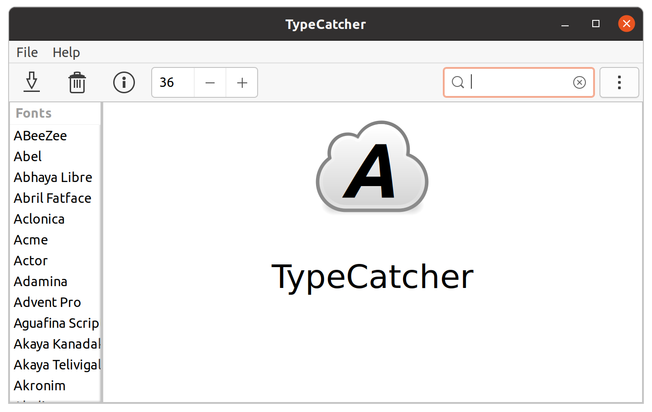Image resolution: width=652 pixels, height=412 pixels.
Task: Select the Abel font
Action: pyautogui.click(x=55, y=157)
